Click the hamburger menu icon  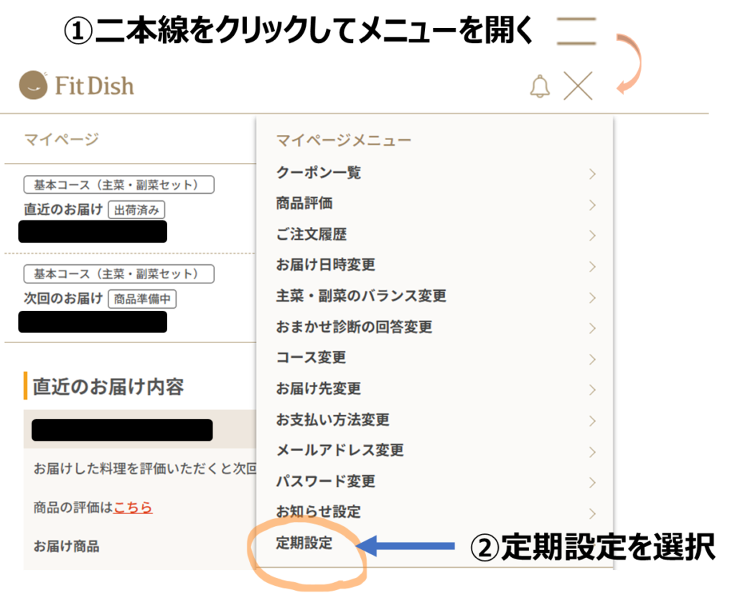pyautogui.click(x=576, y=32)
